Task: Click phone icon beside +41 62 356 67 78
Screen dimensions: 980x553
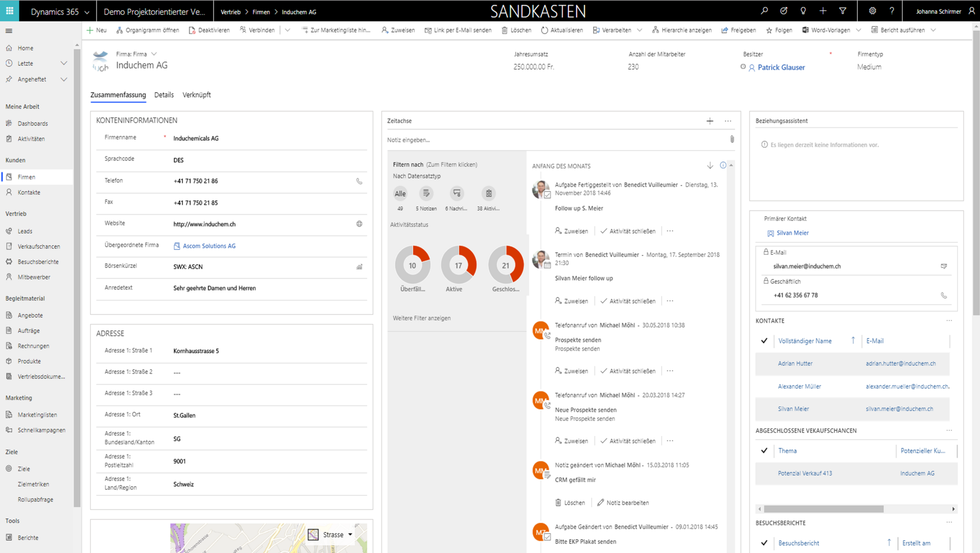Action: coord(944,295)
